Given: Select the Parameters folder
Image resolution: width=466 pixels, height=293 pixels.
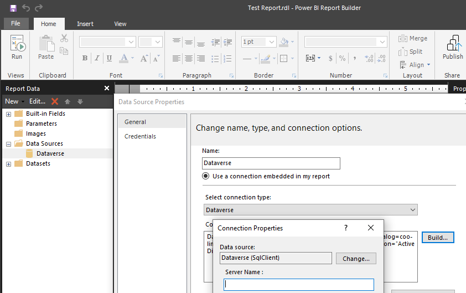Looking at the screenshot, I should (42, 124).
